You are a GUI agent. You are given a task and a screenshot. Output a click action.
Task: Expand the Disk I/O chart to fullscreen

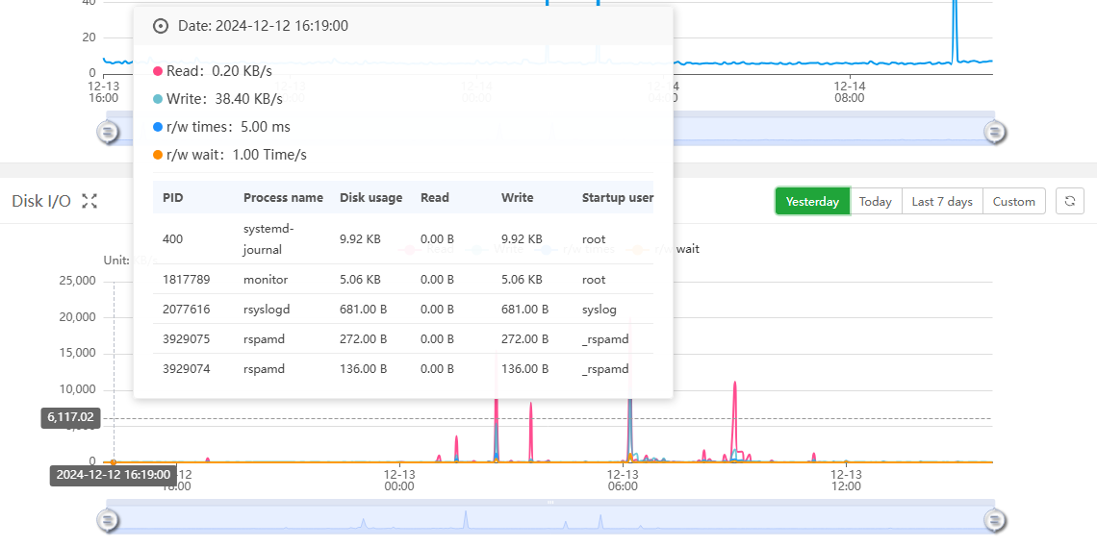89,201
